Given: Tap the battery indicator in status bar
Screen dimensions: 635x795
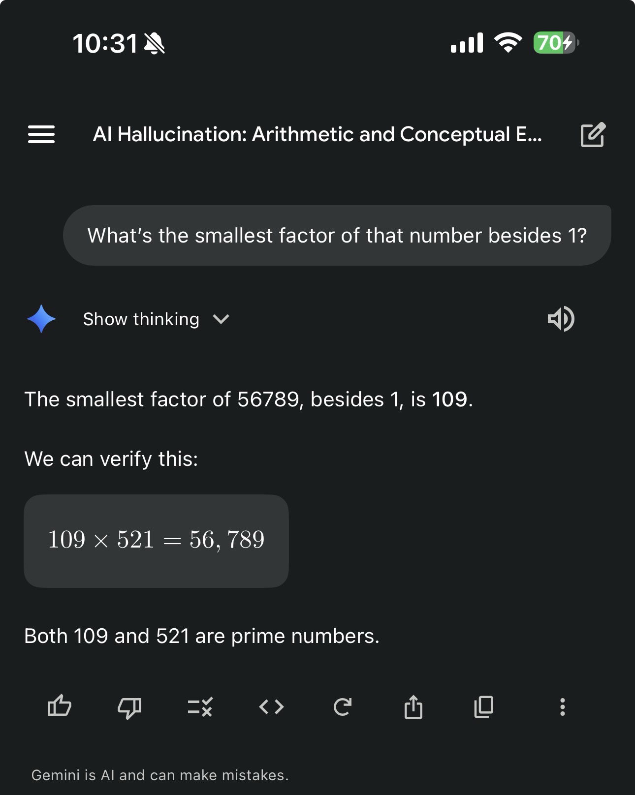Looking at the screenshot, I should click(x=556, y=43).
